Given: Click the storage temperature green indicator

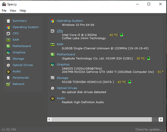Looking at the screenshot, I should [x=130, y=82].
